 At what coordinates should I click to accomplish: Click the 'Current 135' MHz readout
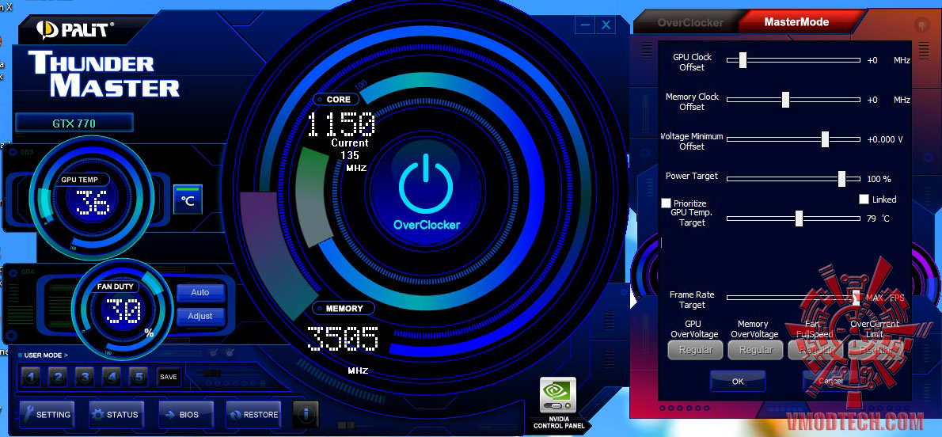click(350, 155)
